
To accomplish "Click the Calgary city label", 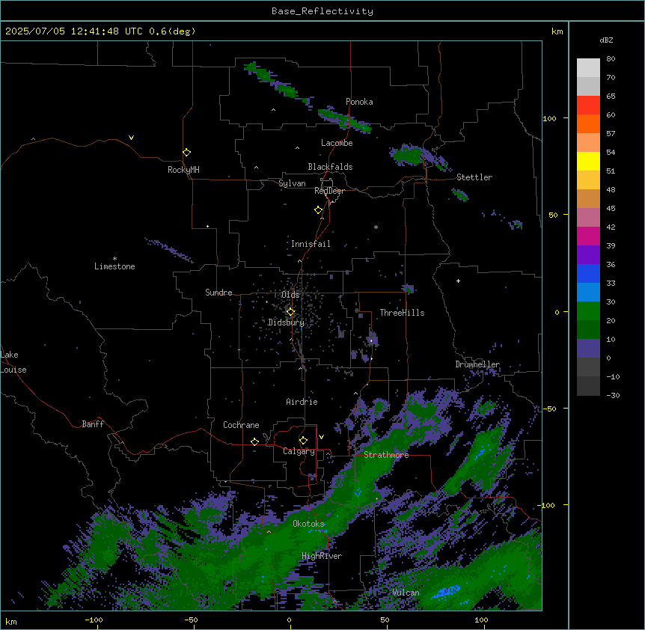I will [299, 451].
